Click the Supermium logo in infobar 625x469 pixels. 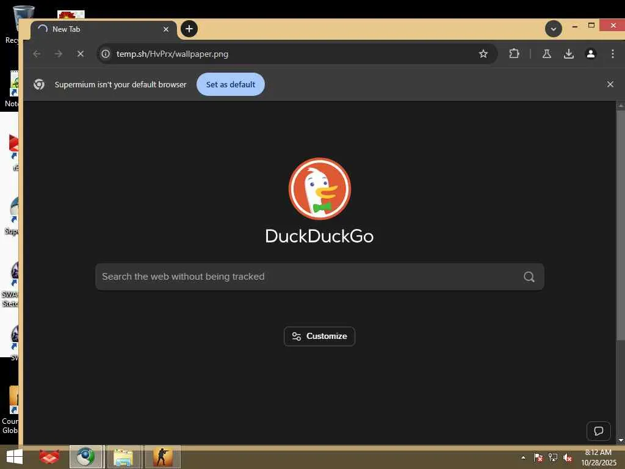[39, 84]
